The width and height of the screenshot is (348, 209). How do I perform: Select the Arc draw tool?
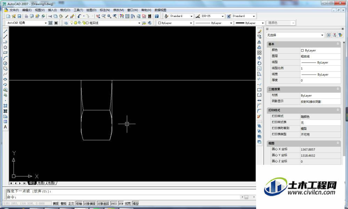click(x=5, y=58)
